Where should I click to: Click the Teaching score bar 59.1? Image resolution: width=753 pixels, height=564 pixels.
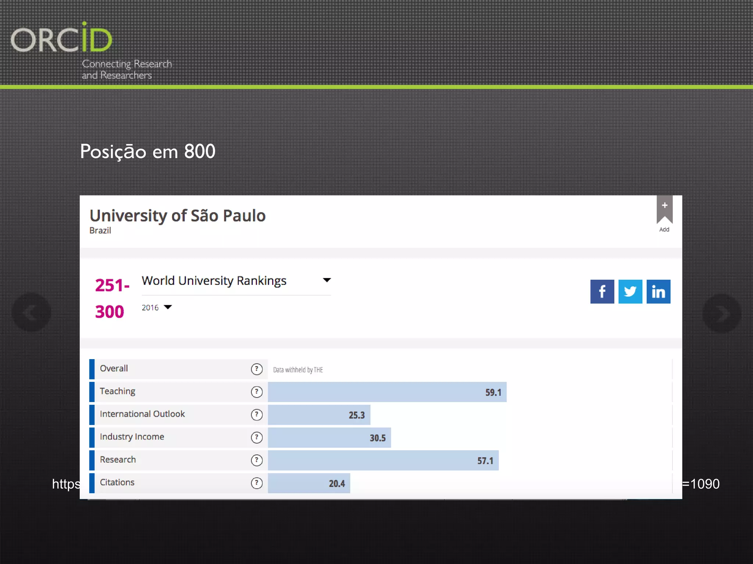tap(387, 392)
